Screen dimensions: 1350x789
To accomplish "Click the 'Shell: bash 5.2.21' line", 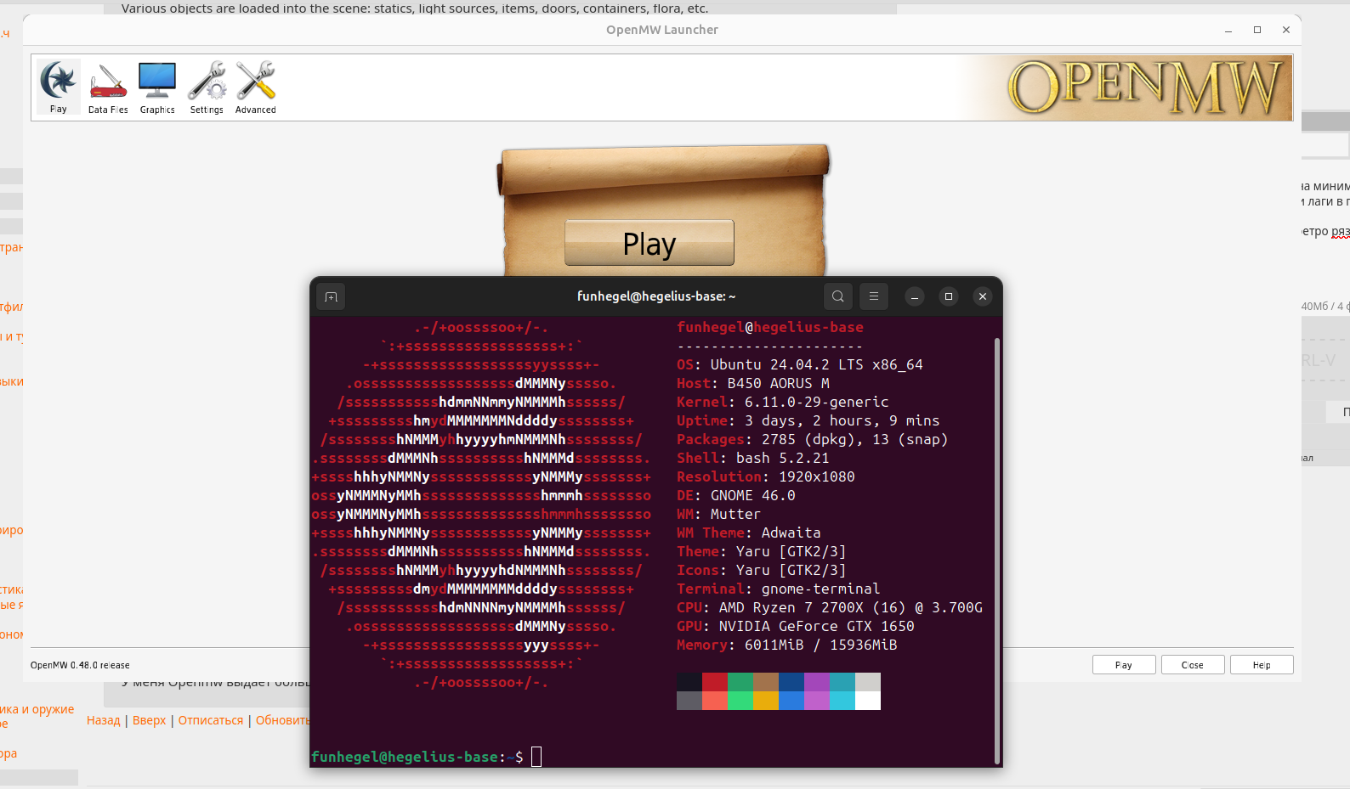I will click(753, 458).
